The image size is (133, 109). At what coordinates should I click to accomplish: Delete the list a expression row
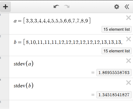[128, 18]
